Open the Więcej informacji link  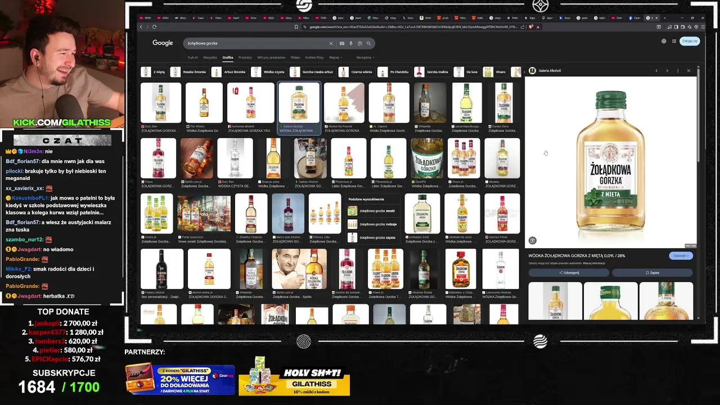pos(594,263)
